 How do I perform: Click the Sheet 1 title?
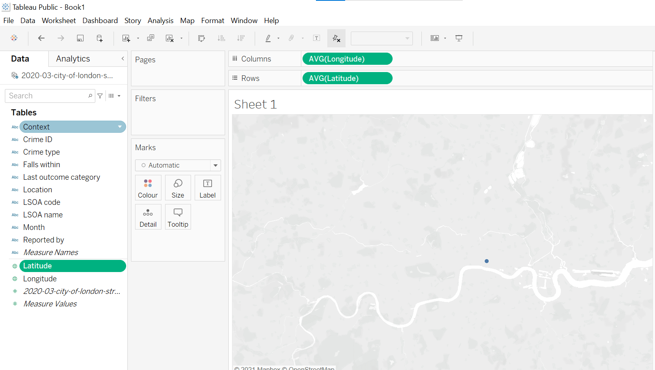(256, 104)
